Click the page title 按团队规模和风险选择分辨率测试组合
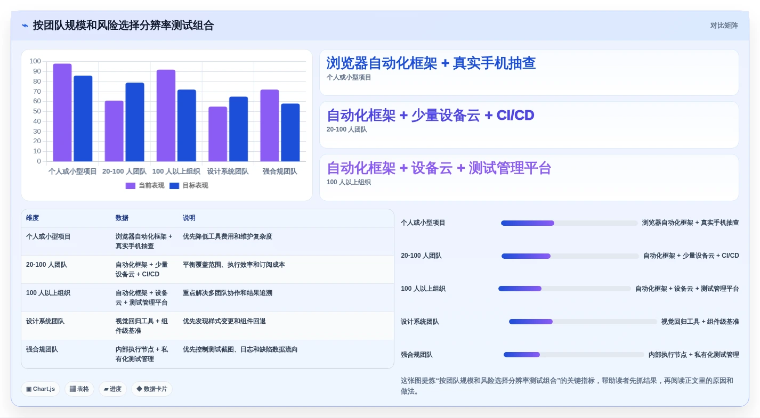The width and height of the screenshot is (760, 418). tap(124, 26)
